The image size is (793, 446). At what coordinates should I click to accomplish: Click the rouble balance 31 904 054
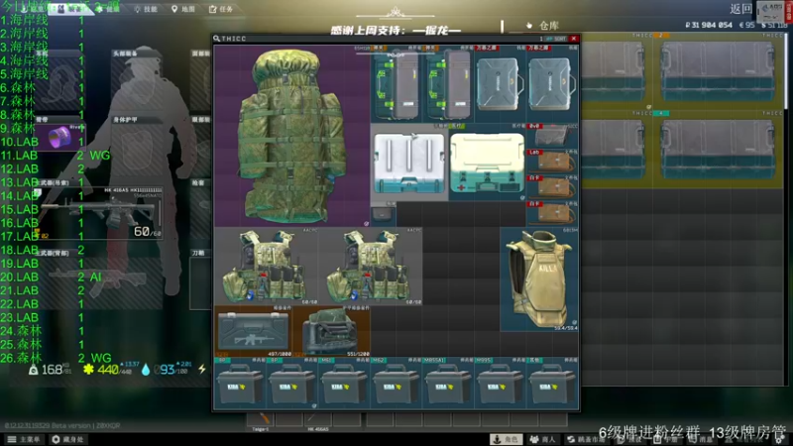click(x=708, y=25)
